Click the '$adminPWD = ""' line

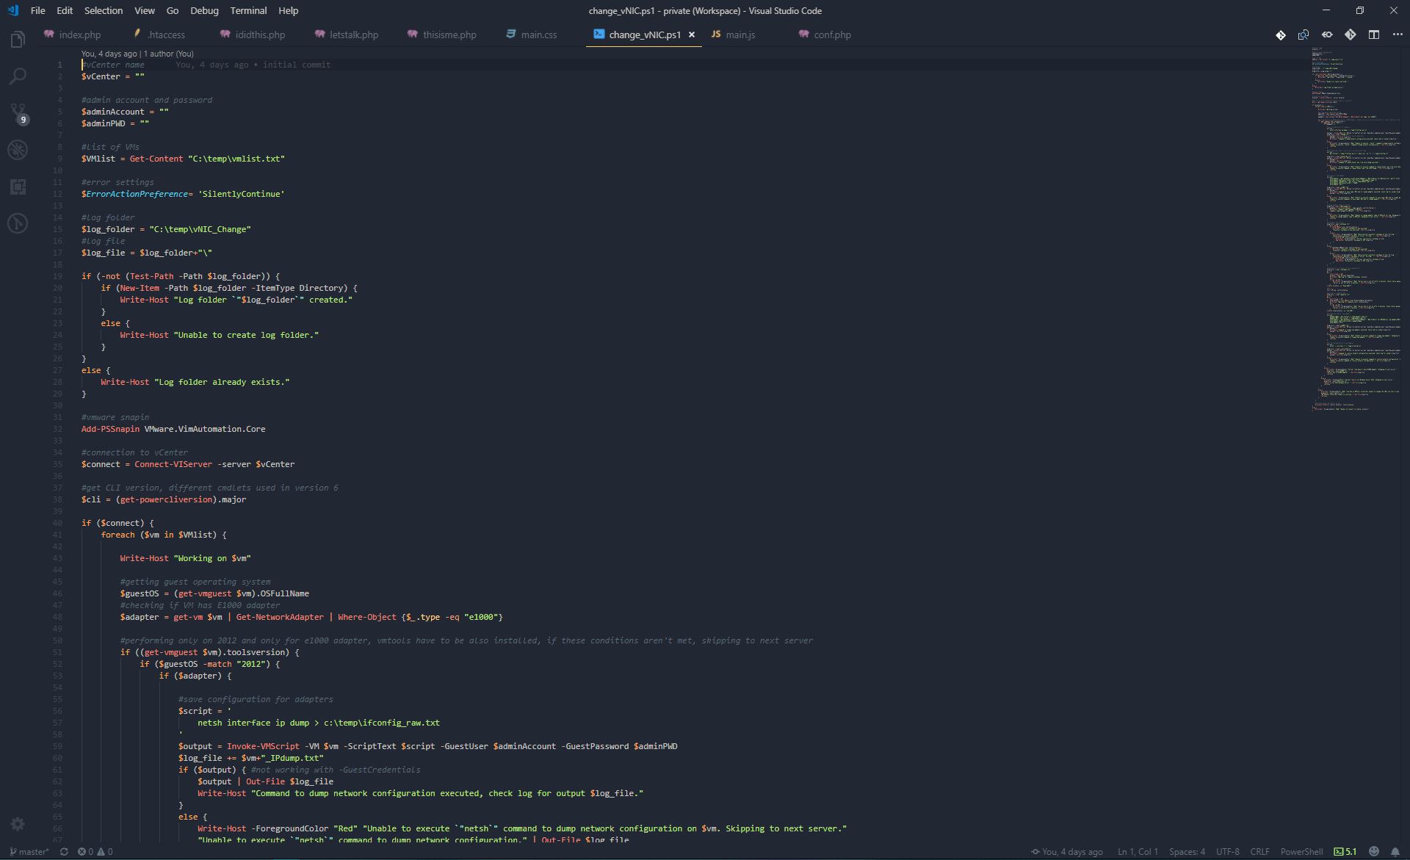[115, 123]
